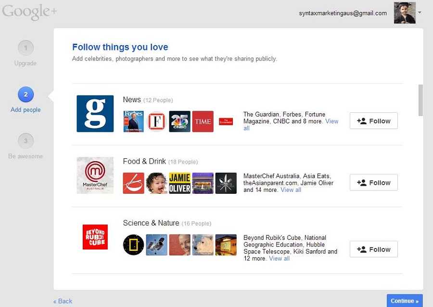433x307 pixels.
Task: Click the syntaxmarketingaus@gmail.com account email
Action: [x=343, y=13]
